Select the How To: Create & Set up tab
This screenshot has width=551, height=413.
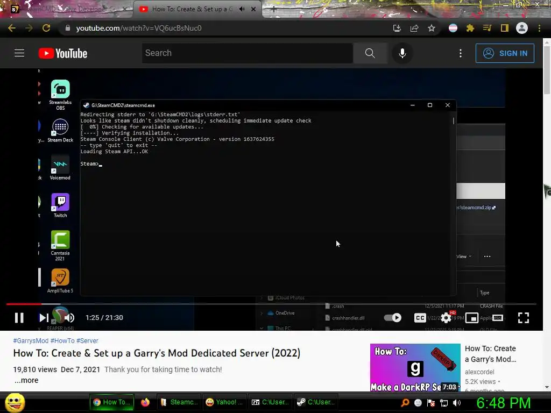(x=192, y=9)
